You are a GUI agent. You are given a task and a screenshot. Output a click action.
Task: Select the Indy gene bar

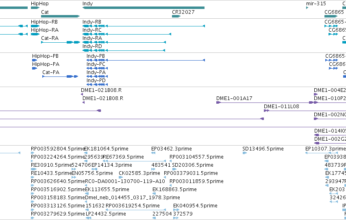click(144, 8)
